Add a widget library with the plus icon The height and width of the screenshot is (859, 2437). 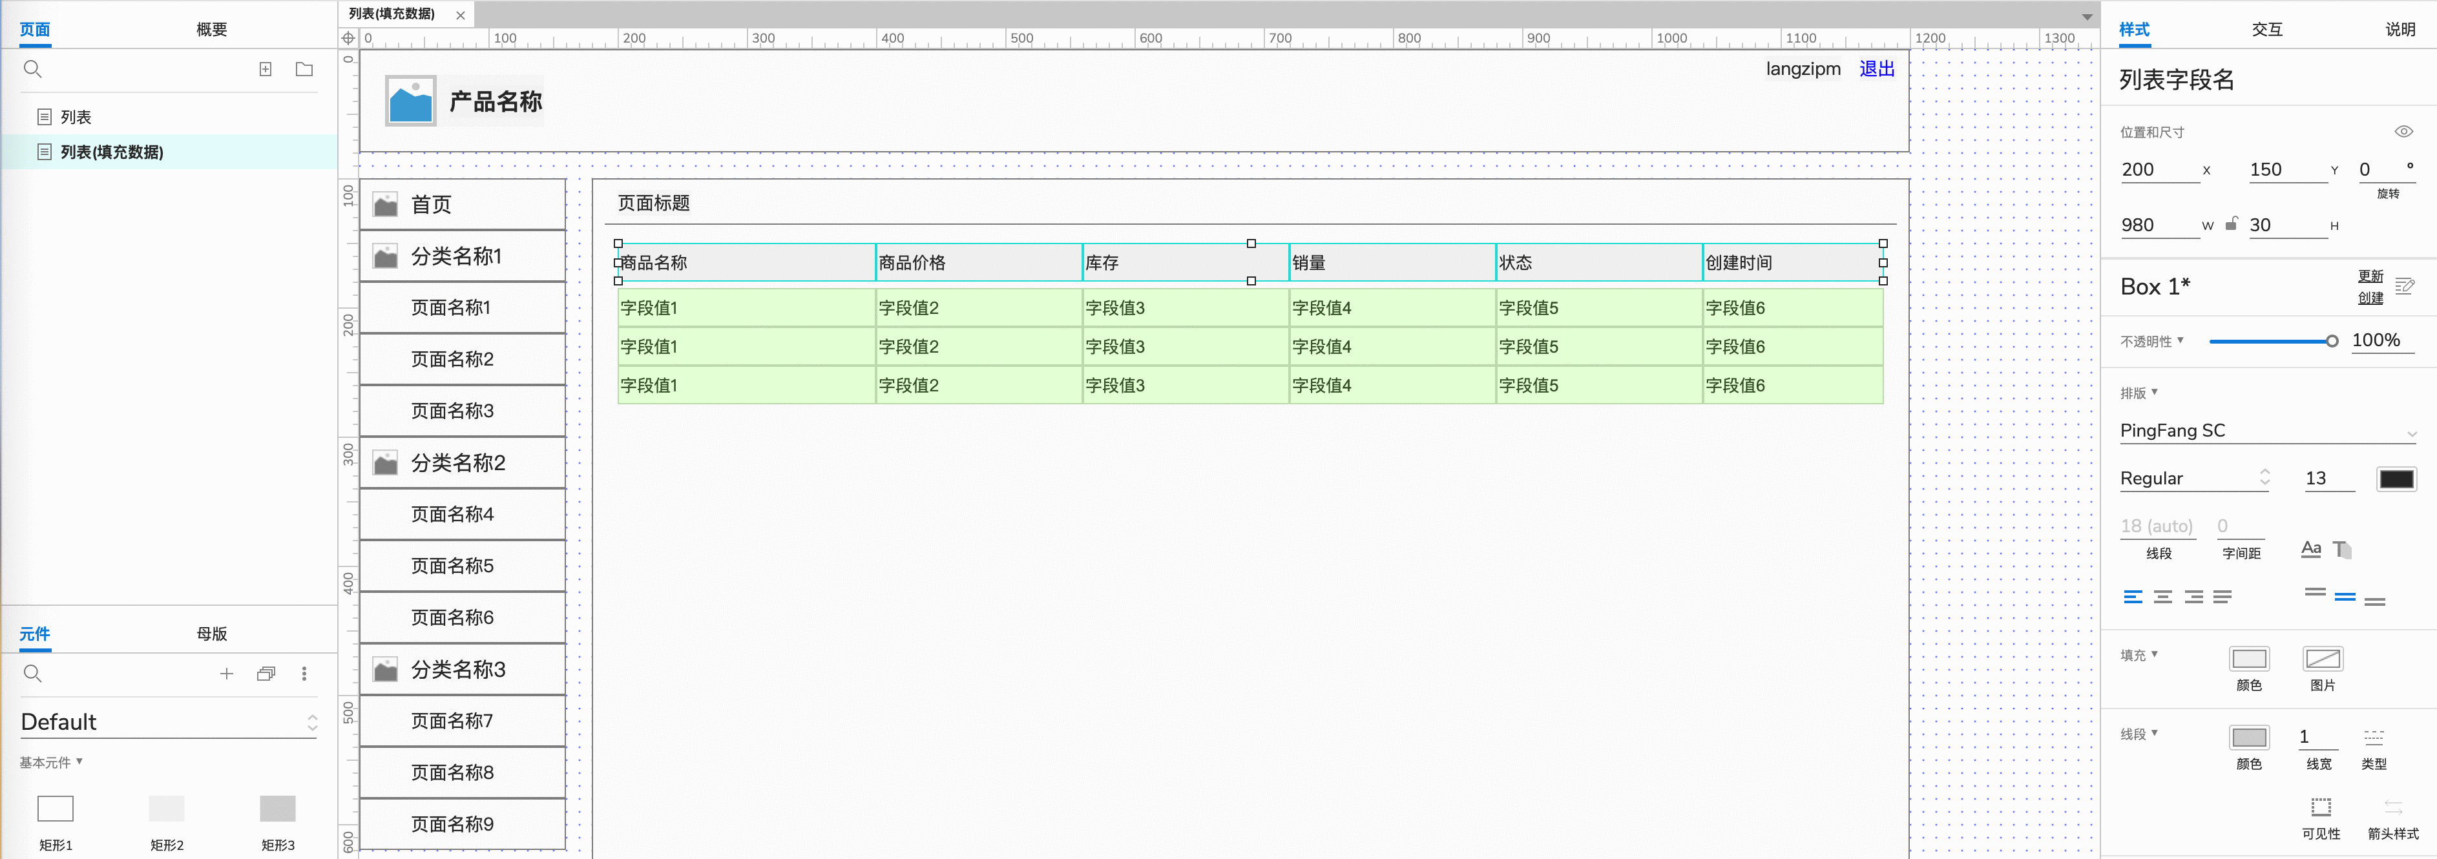click(227, 674)
